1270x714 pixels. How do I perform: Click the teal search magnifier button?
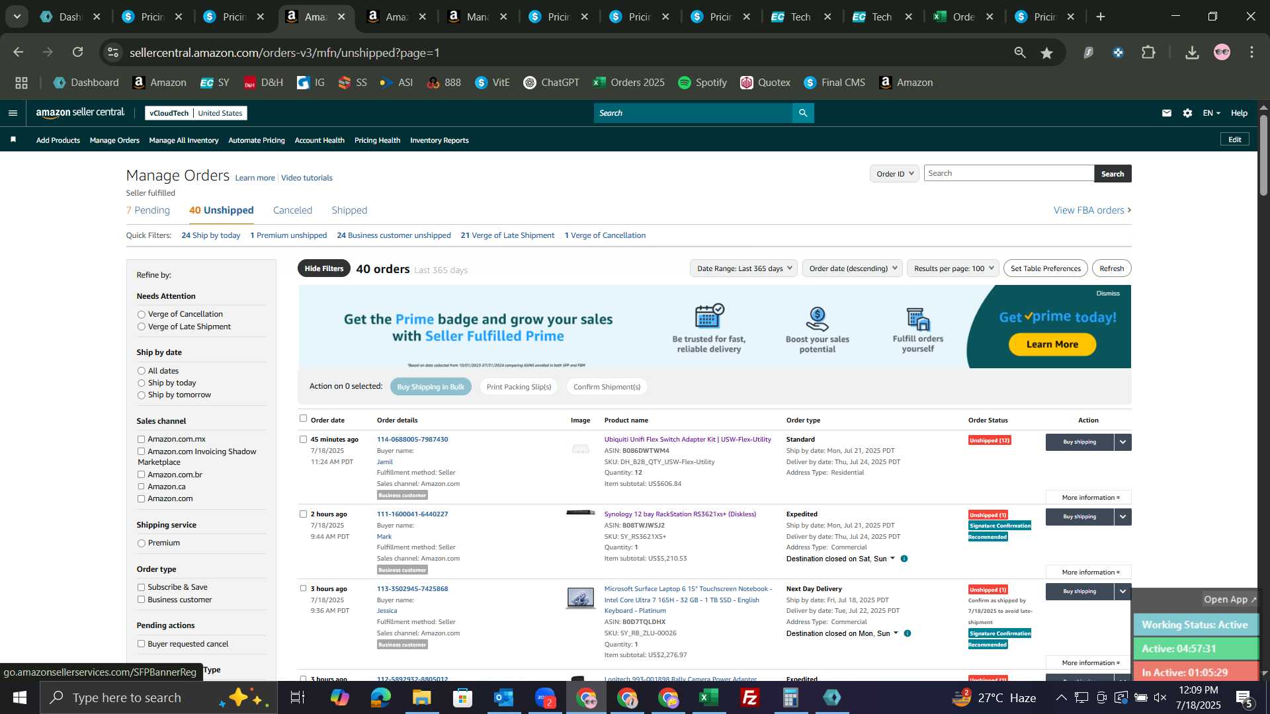(803, 113)
